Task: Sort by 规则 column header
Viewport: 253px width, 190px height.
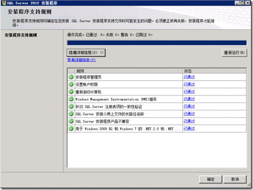Action: 128,71
